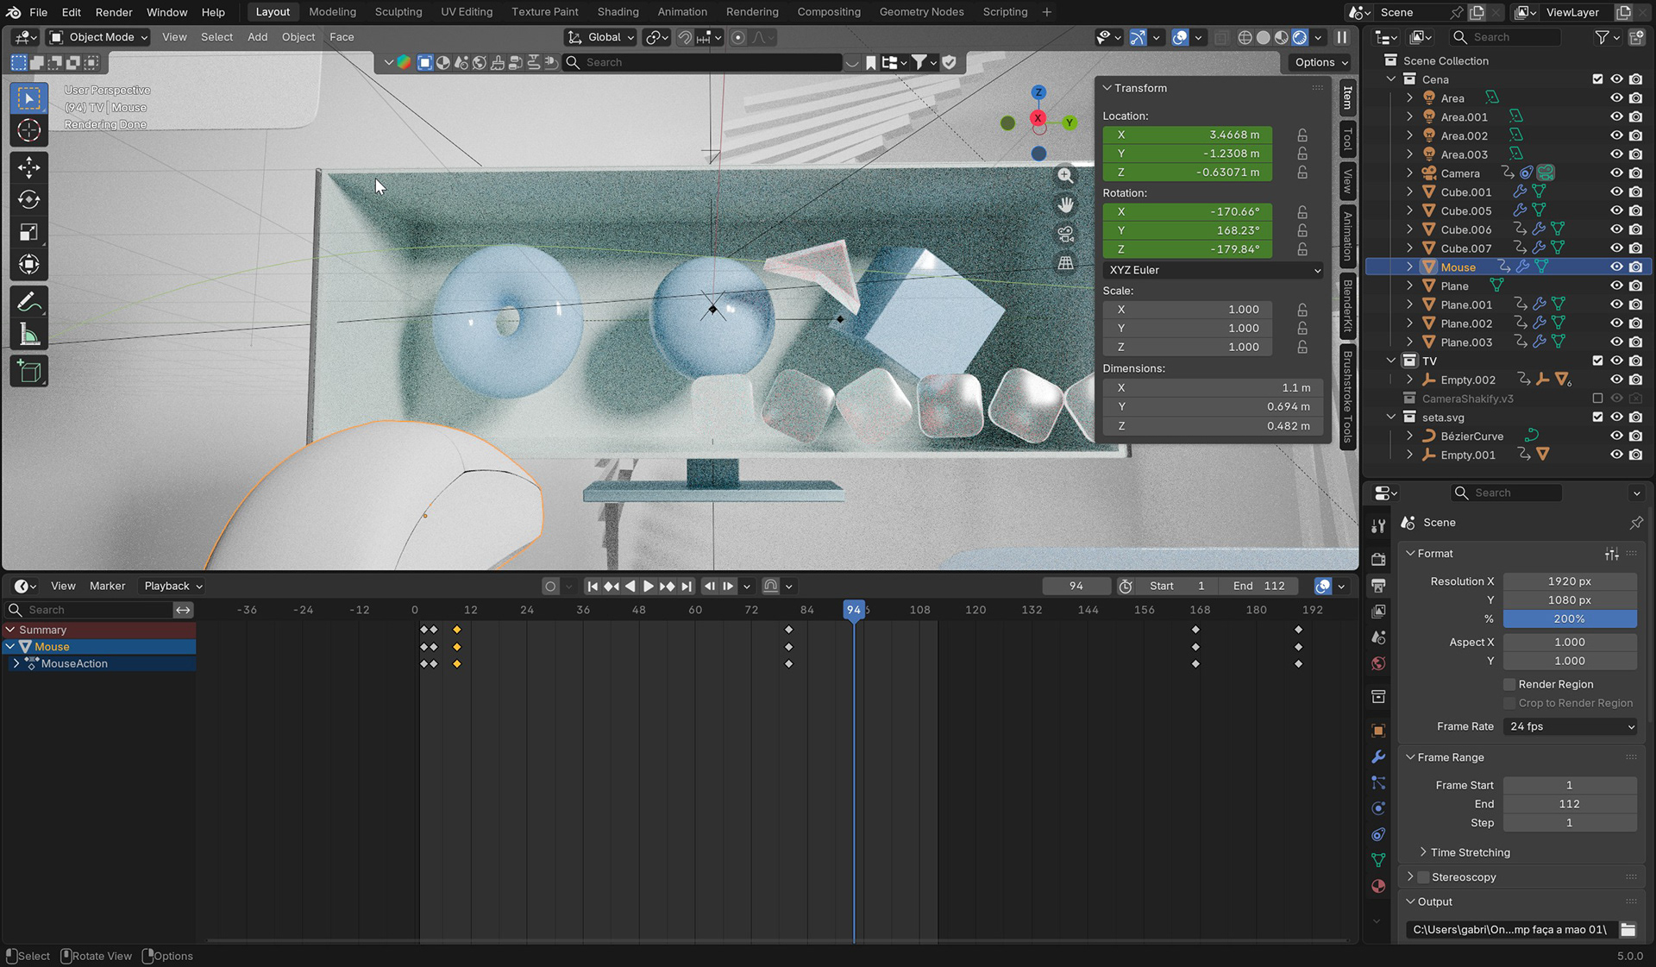Hide the Camera object in outliner
Viewport: 1656px width, 967px height.
[1616, 173]
